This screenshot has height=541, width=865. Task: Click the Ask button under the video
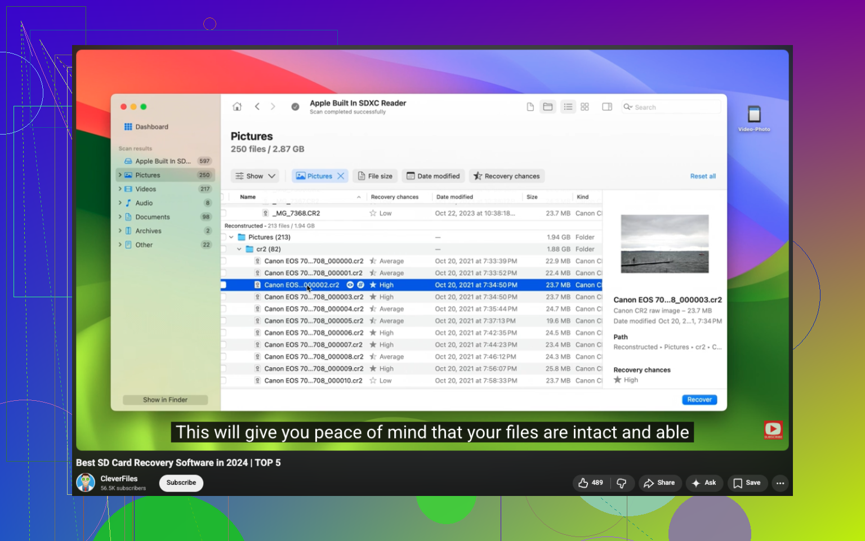point(704,483)
